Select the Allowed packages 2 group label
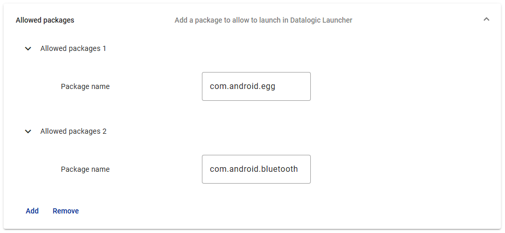This screenshot has height=233, width=505. [x=73, y=131]
